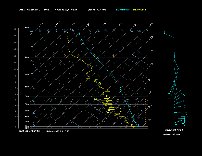Click the PLOT GENERATED label
Viewport: 202px width, 156px height.
click(30, 131)
